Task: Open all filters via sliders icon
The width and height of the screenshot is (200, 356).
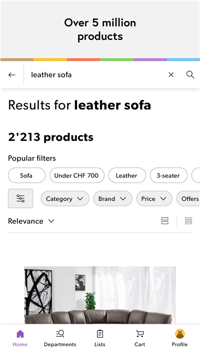Action: [x=20, y=198]
